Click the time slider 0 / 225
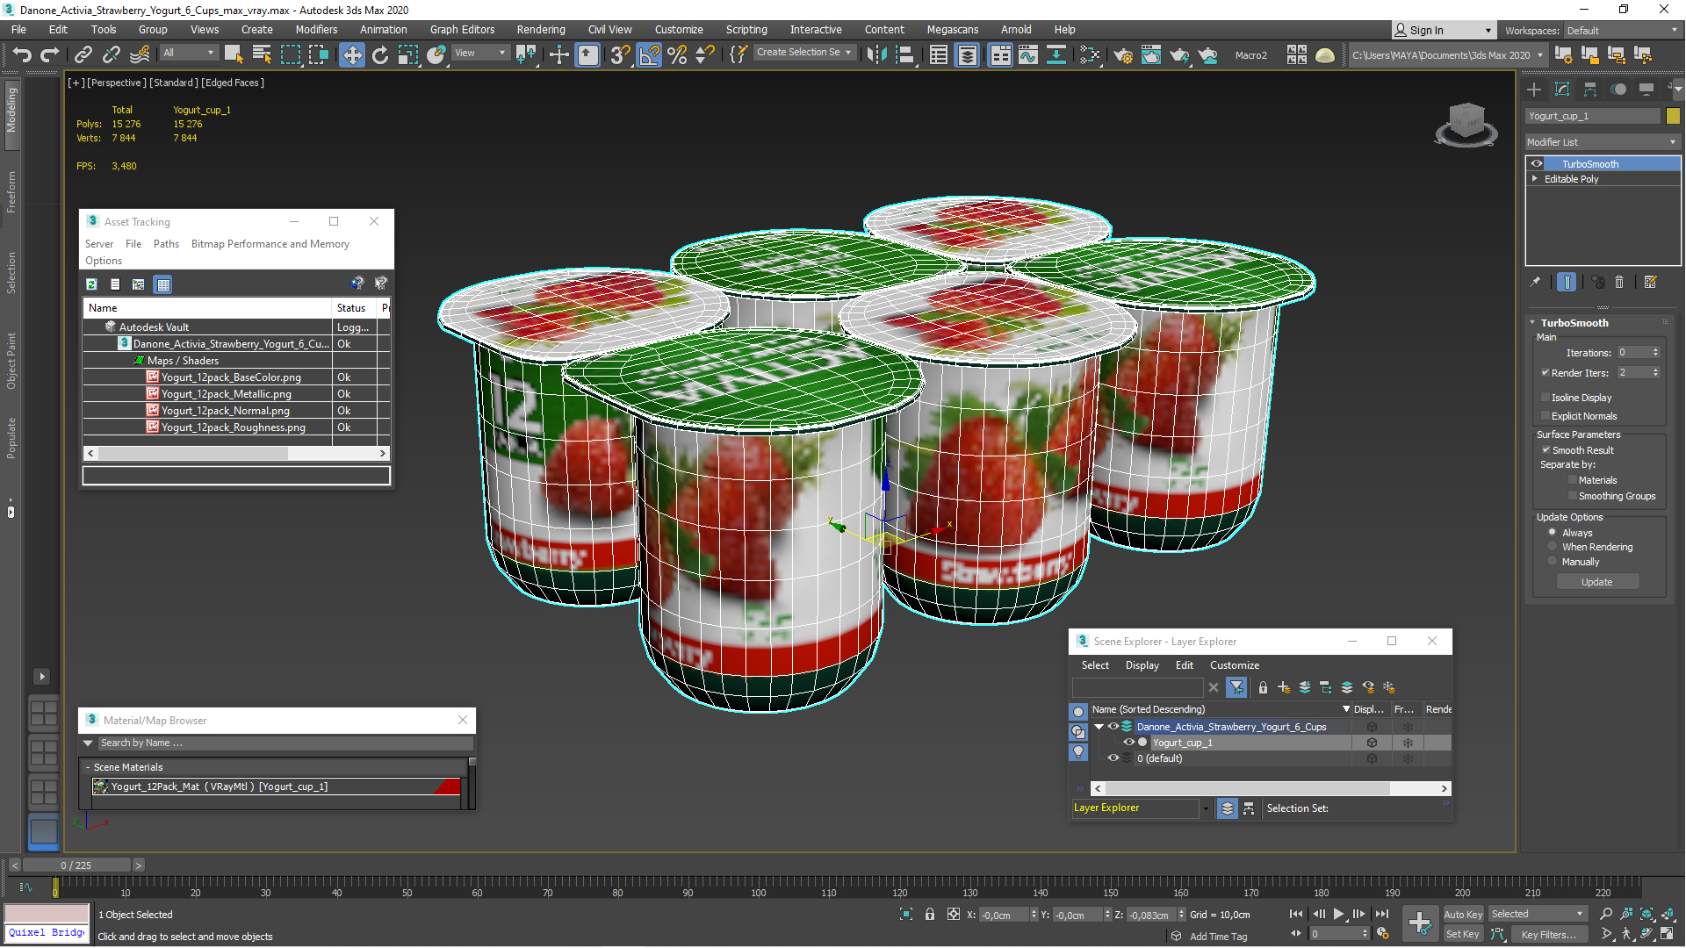The height and width of the screenshot is (948, 1686). point(76,865)
